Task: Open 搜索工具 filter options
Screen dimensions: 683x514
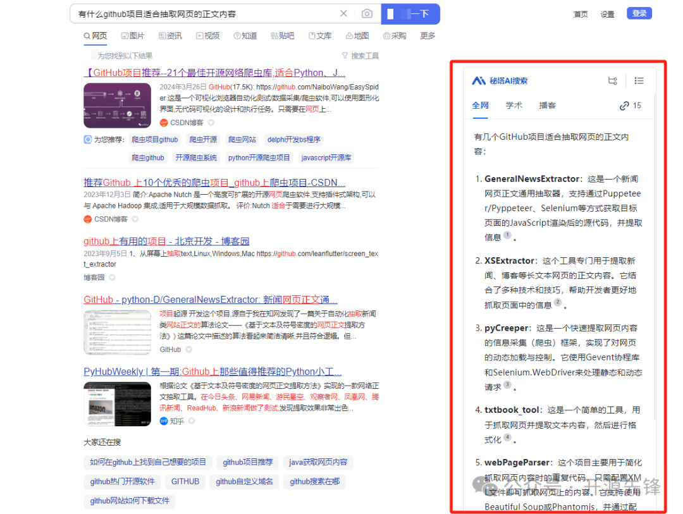Action: point(360,56)
